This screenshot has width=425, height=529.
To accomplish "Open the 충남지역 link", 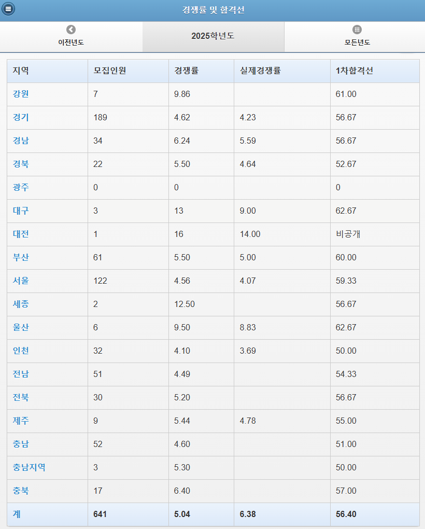I will click(x=29, y=468).
